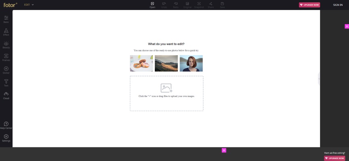Screen dimensions: 349x161
Task: Open Settings in the sidebar
Action: [x=6, y=138]
